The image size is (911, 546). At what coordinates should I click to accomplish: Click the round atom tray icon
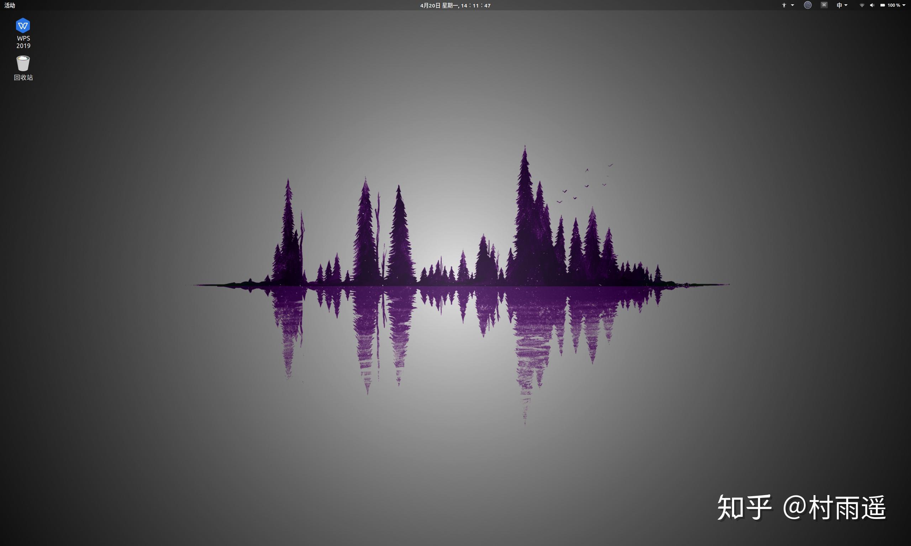point(808,5)
